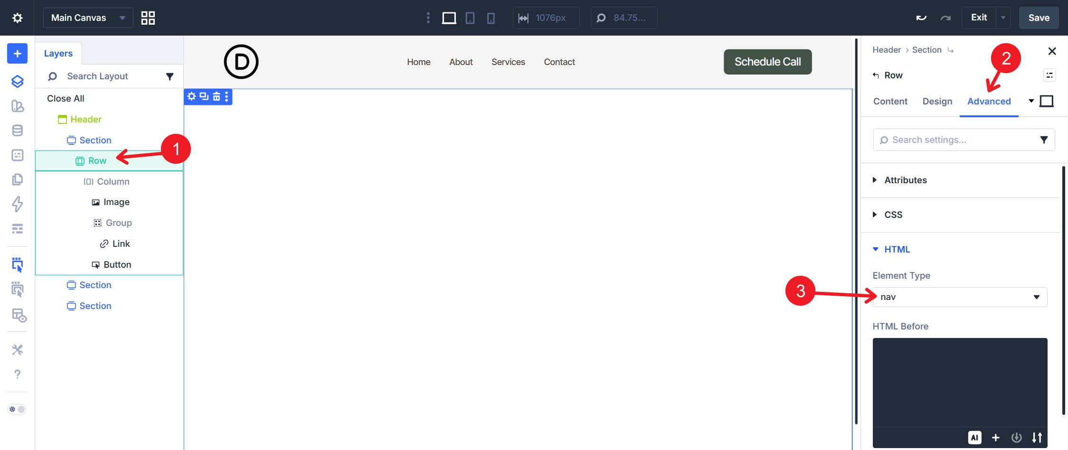Delete the row via the trash icon
Image resolution: width=1068 pixels, height=450 pixels.
point(216,96)
